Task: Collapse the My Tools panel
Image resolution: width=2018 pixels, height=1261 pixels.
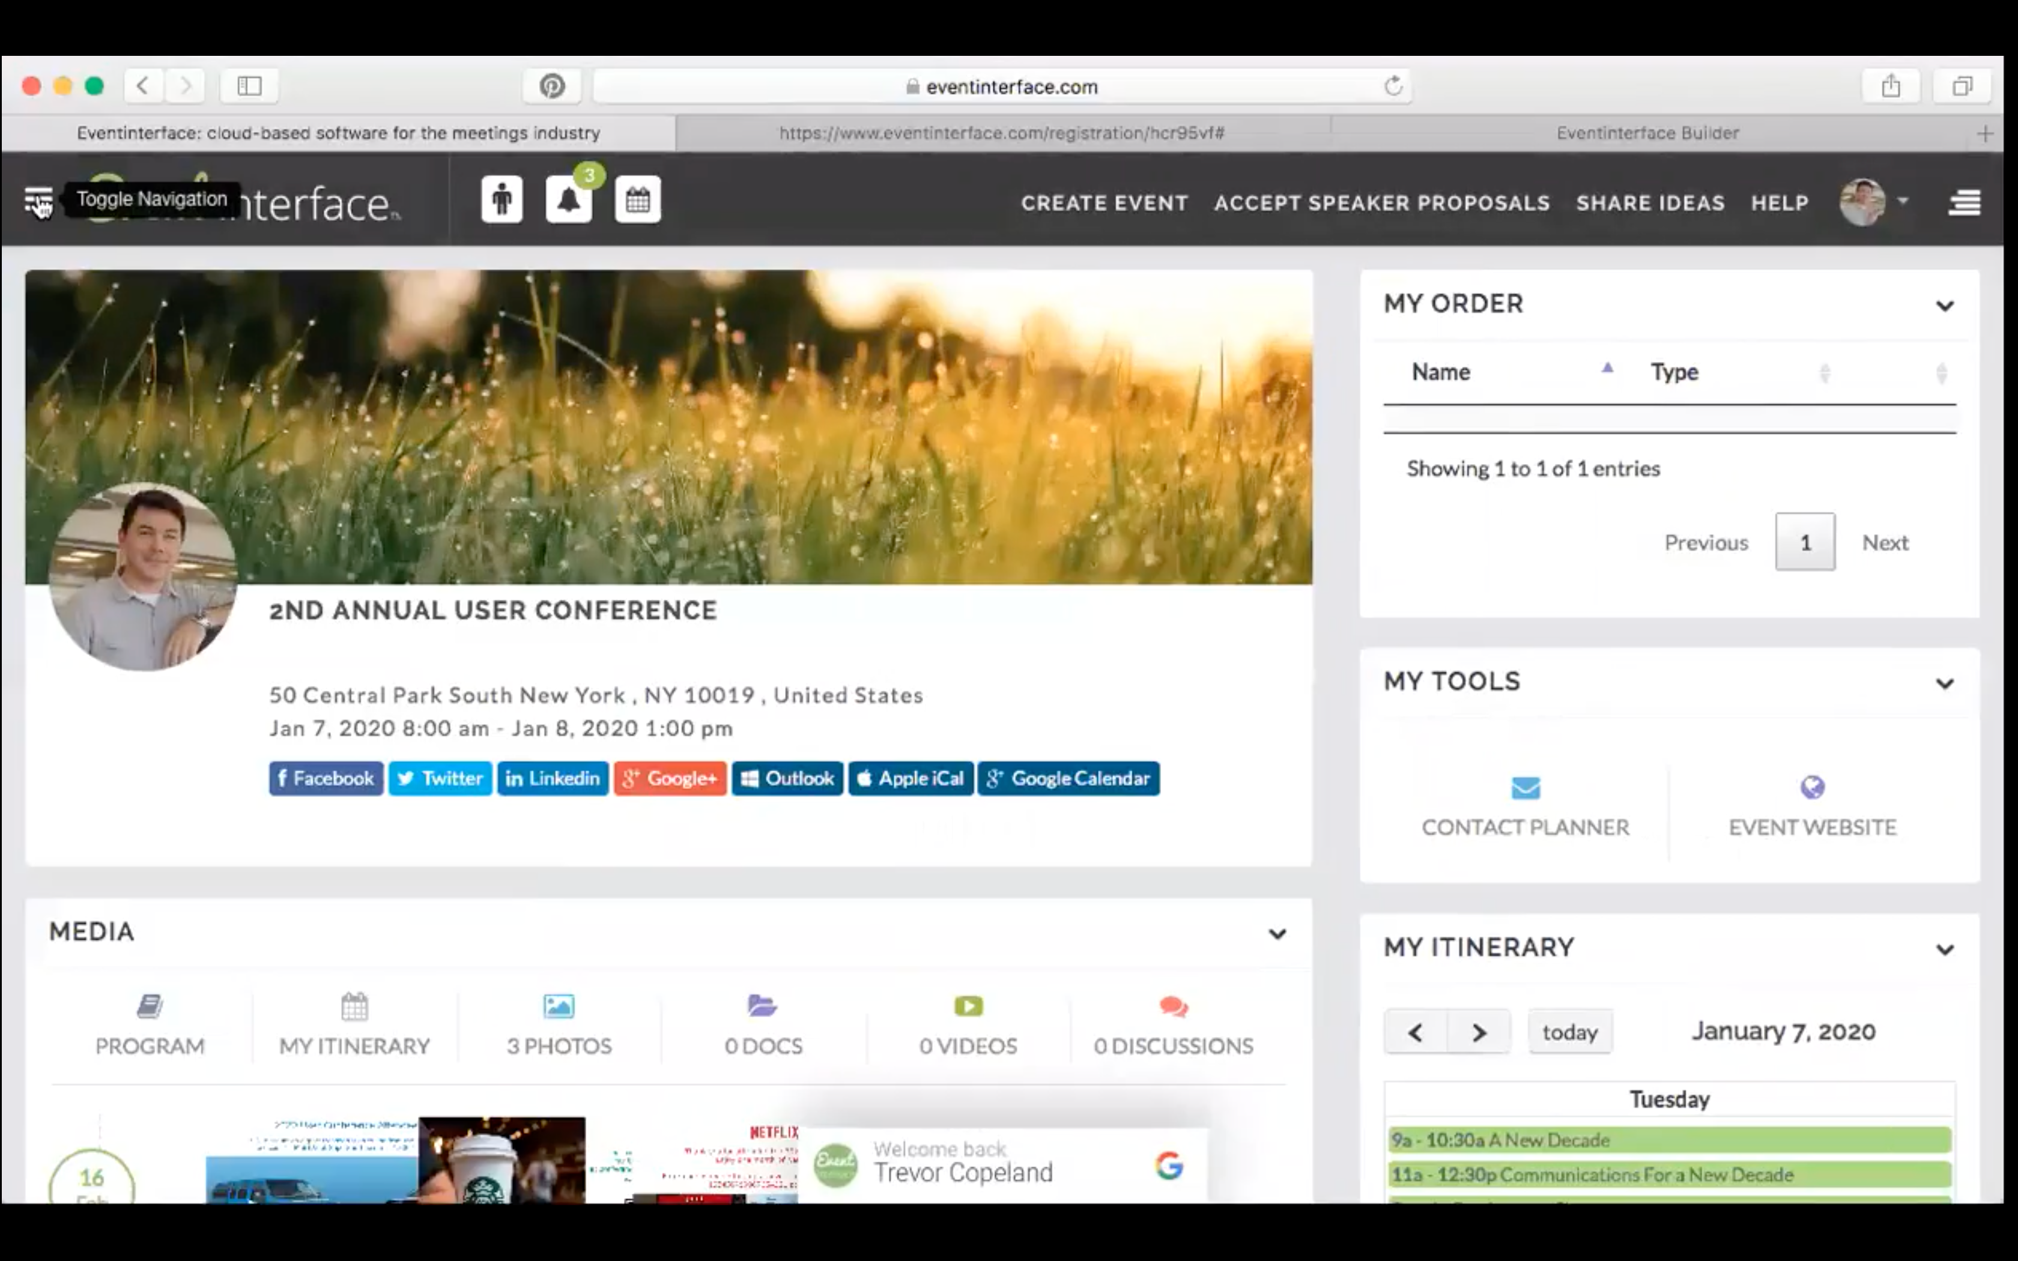Action: point(1945,684)
